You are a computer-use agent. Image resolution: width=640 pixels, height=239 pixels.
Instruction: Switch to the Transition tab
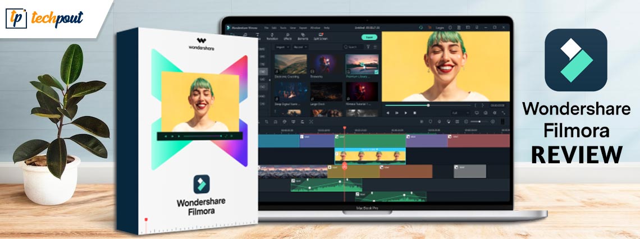point(272,36)
